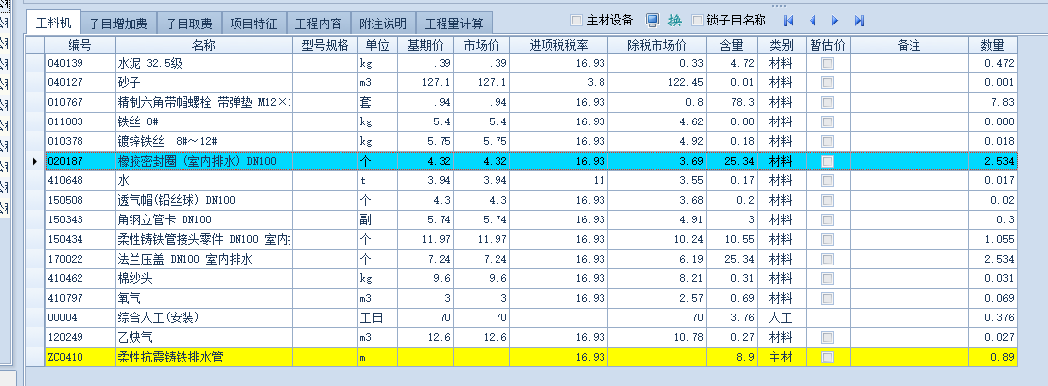The width and height of the screenshot is (1048, 386).
Task: Click the 含量 cell for 角钢立管卡 DN100
Action: point(732,220)
